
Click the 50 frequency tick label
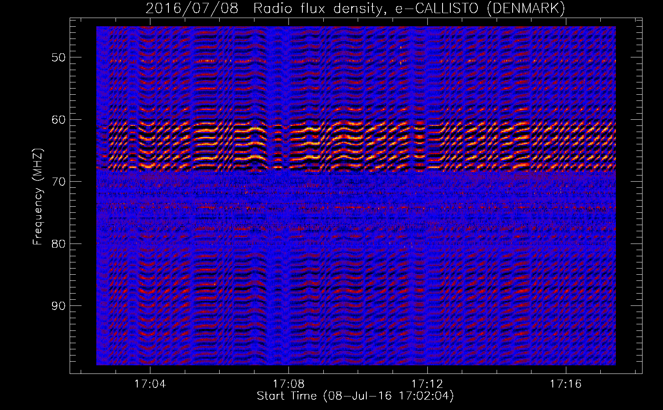[58, 57]
